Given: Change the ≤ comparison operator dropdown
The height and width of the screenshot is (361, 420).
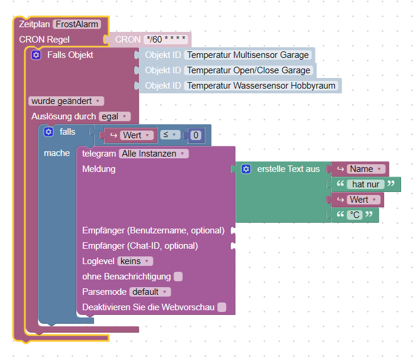Looking at the screenshot, I should [x=170, y=135].
